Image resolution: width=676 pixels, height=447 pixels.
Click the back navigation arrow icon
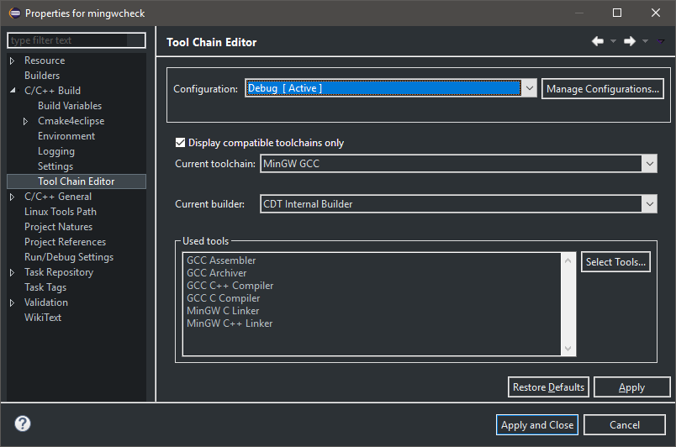tap(598, 41)
